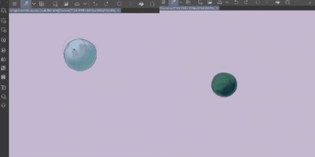Create a new canvas in the green-sphere window
This screenshot has height=157, width=315.
pos(200,2)
